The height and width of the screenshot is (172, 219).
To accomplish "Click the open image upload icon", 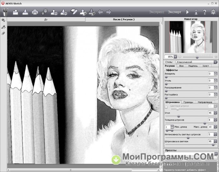I will coord(16,12).
